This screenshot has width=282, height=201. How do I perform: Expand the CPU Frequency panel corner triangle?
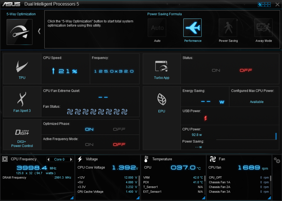point(72,197)
